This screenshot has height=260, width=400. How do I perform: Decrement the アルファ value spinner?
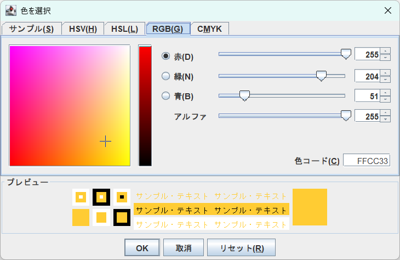385,119
